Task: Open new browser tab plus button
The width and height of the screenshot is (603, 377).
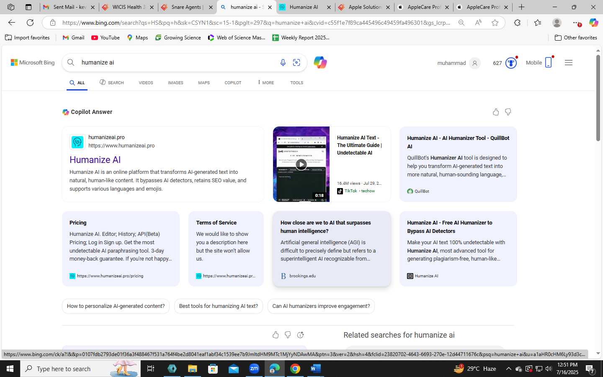Action: (521, 7)
